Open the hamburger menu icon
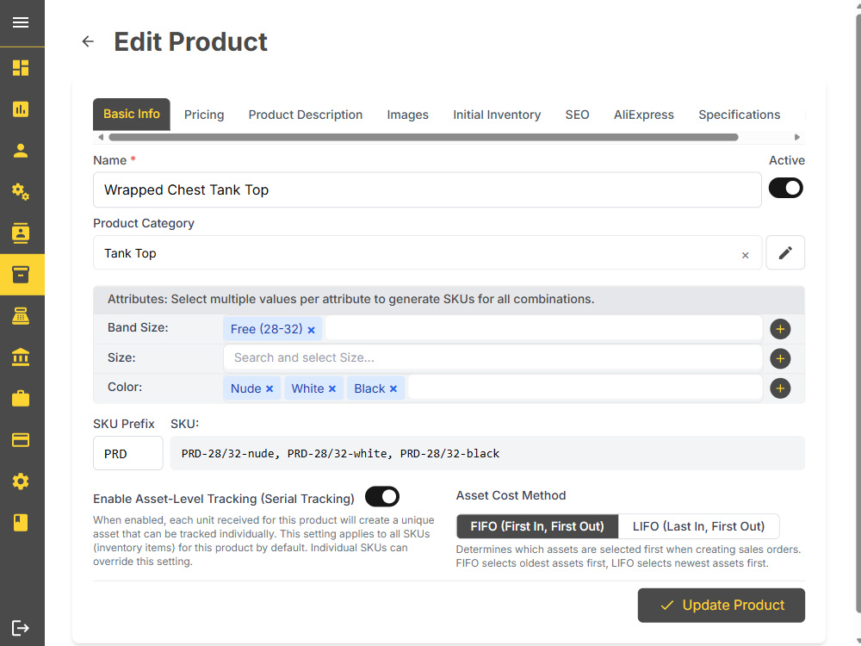The image size is (861, 646). (21, 22)
